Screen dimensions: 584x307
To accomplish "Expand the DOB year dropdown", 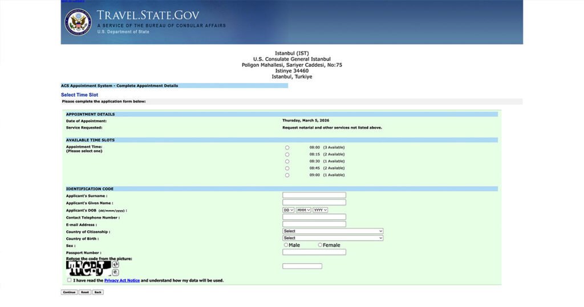I will (320, 210).
